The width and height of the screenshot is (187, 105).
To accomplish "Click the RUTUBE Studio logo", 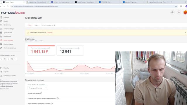I will click(13, 13).
